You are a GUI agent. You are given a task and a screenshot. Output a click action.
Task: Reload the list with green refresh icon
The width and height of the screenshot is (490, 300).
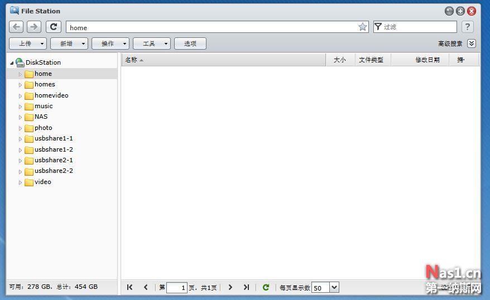click(266, 287)
